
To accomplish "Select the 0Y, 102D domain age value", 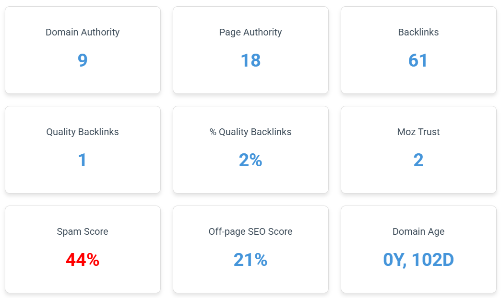I will point(418,259).
